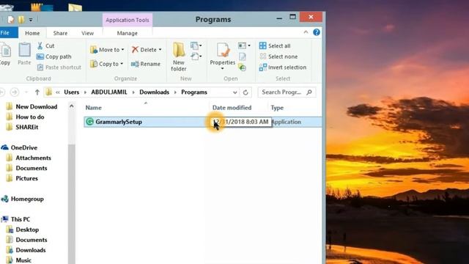The image size is (469, 264).
Task: Switch to the Home tab
Action: [32, 33]
